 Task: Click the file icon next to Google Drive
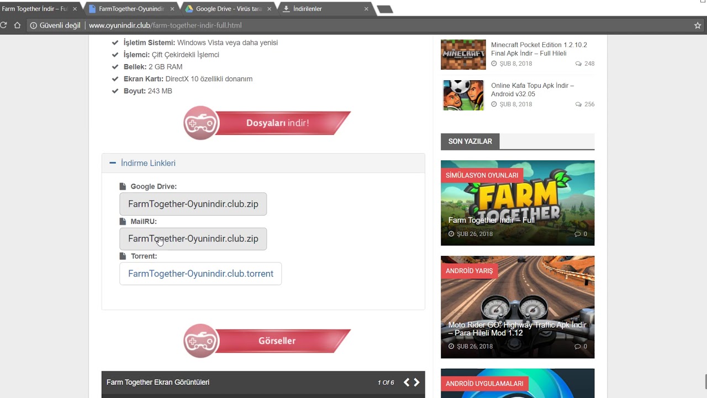pos(123,187)
